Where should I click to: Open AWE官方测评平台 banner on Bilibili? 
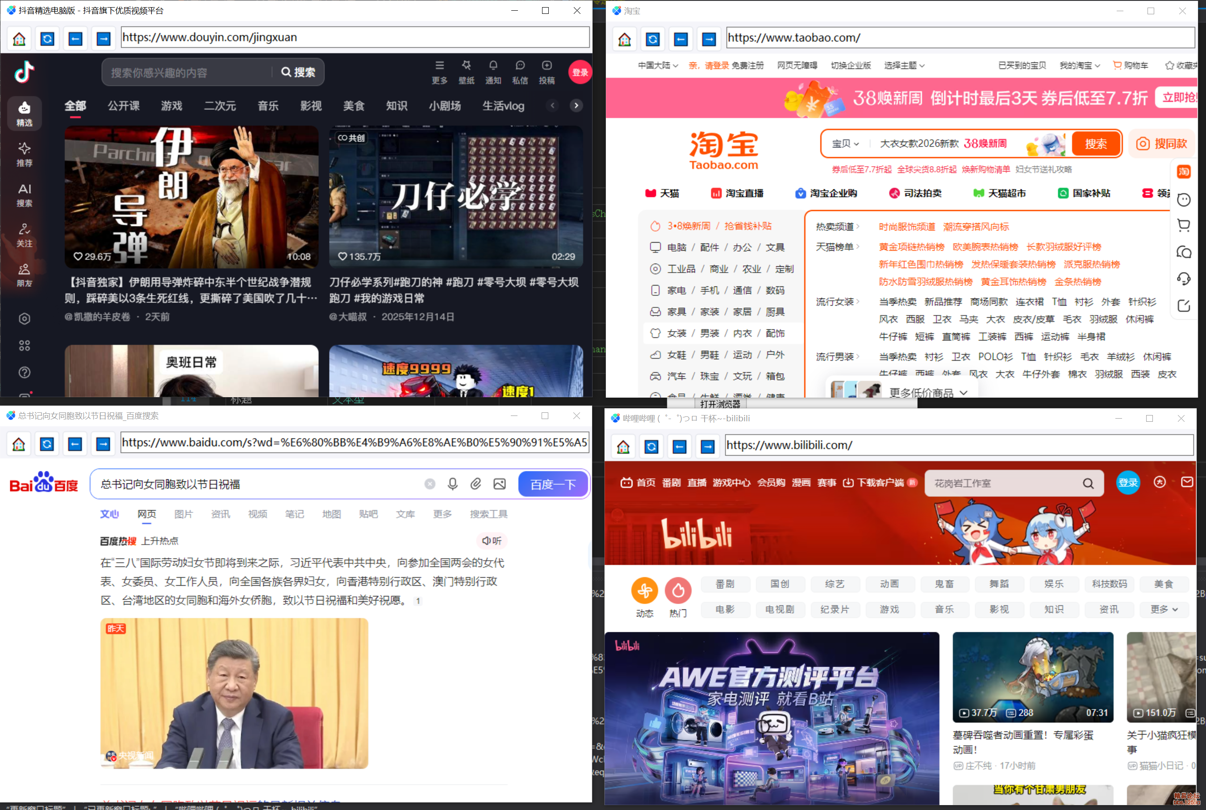click(x=772, y=718)
